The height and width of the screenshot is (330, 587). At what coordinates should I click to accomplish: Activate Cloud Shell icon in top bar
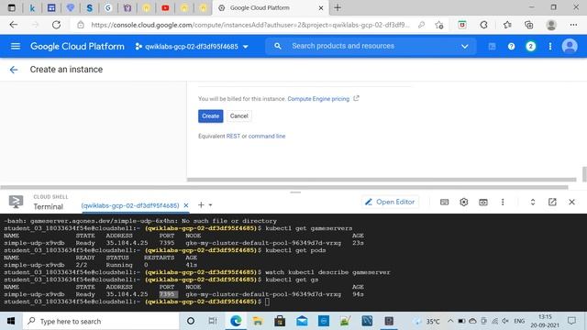pyautogui.click(x=492, y=47)
